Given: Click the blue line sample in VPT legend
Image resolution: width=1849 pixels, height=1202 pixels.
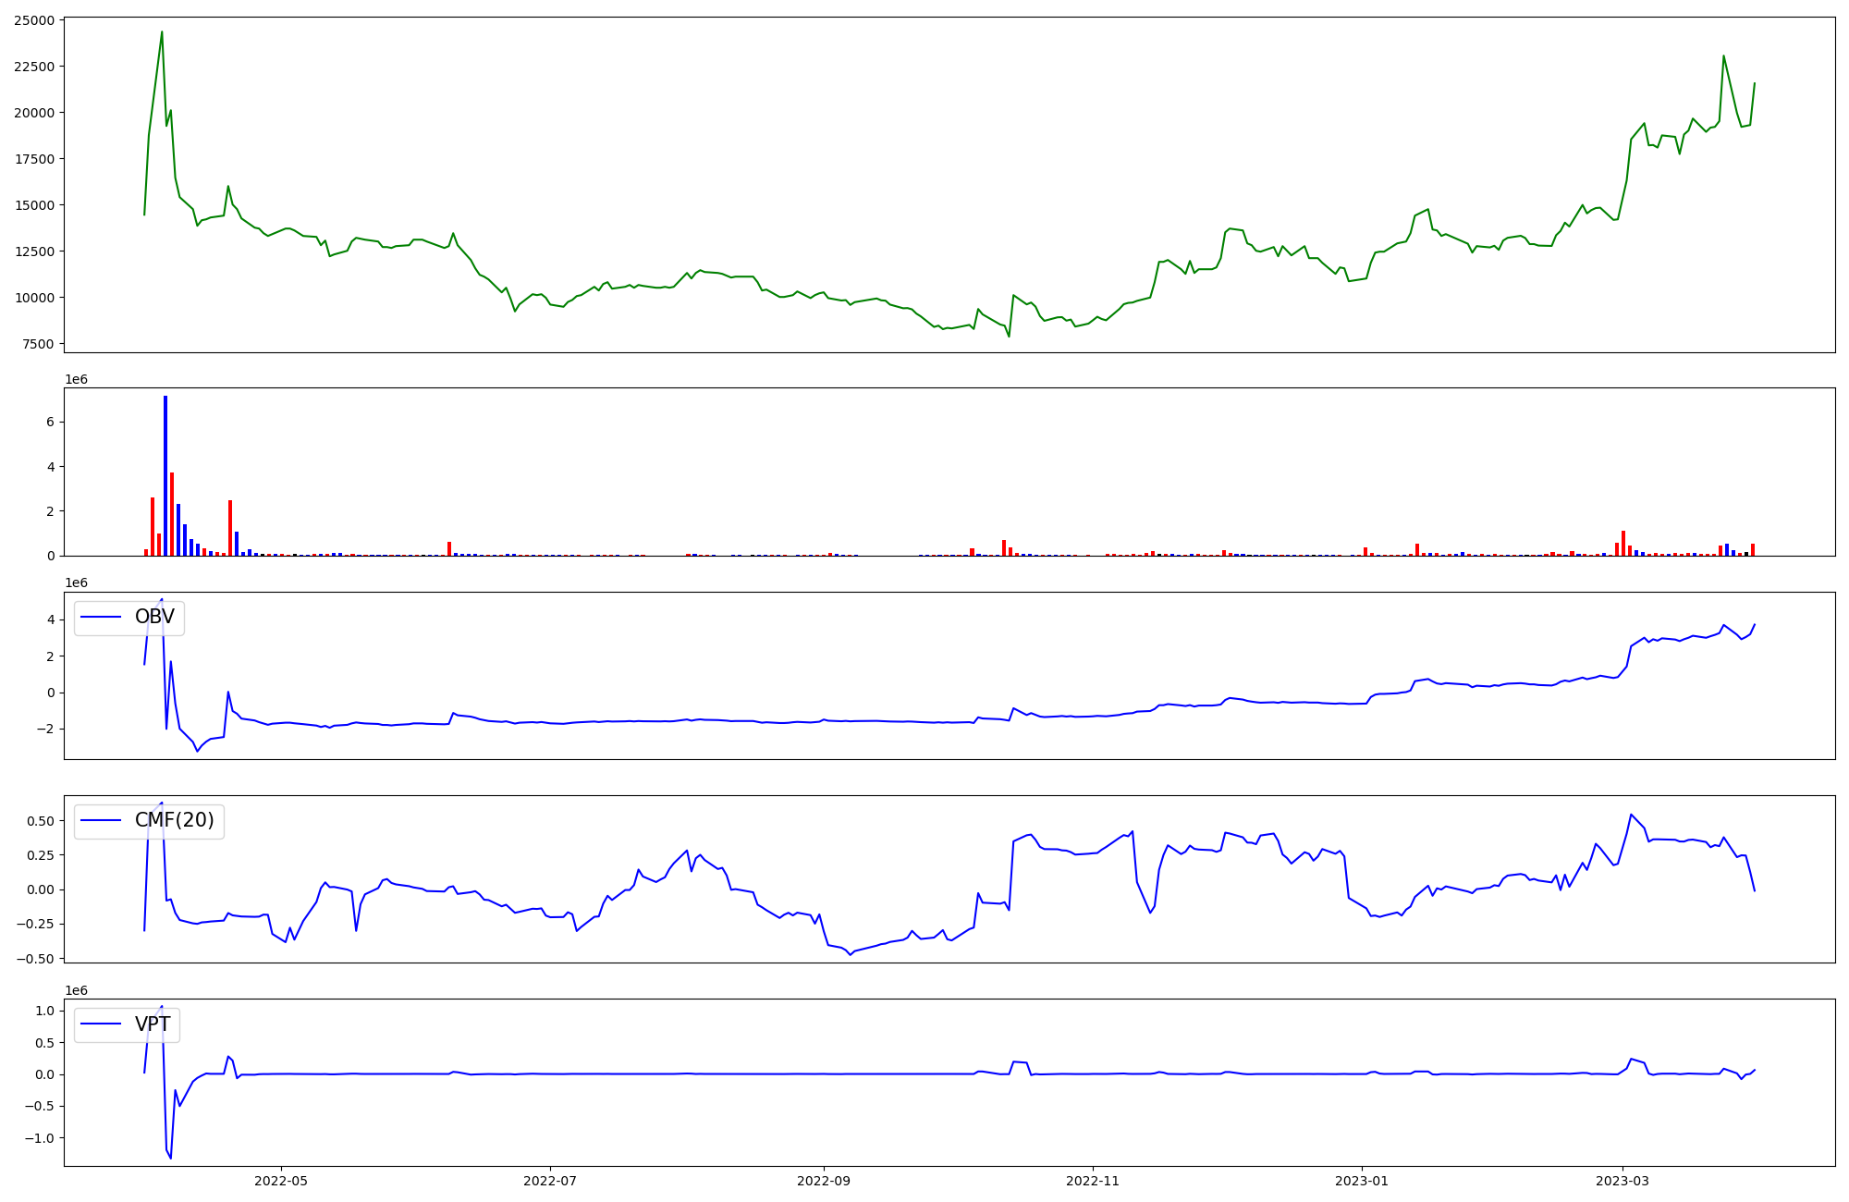Looking at the screenshot, I should click(102, 1024).
